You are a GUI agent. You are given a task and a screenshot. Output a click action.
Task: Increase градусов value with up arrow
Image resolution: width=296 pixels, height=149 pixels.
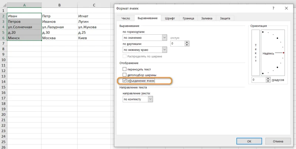pyautogui.click(x=268, y=78)
